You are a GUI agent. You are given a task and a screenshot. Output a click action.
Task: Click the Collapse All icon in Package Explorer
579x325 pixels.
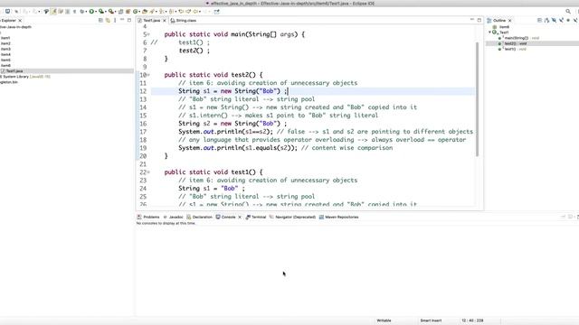coord(100,20)
